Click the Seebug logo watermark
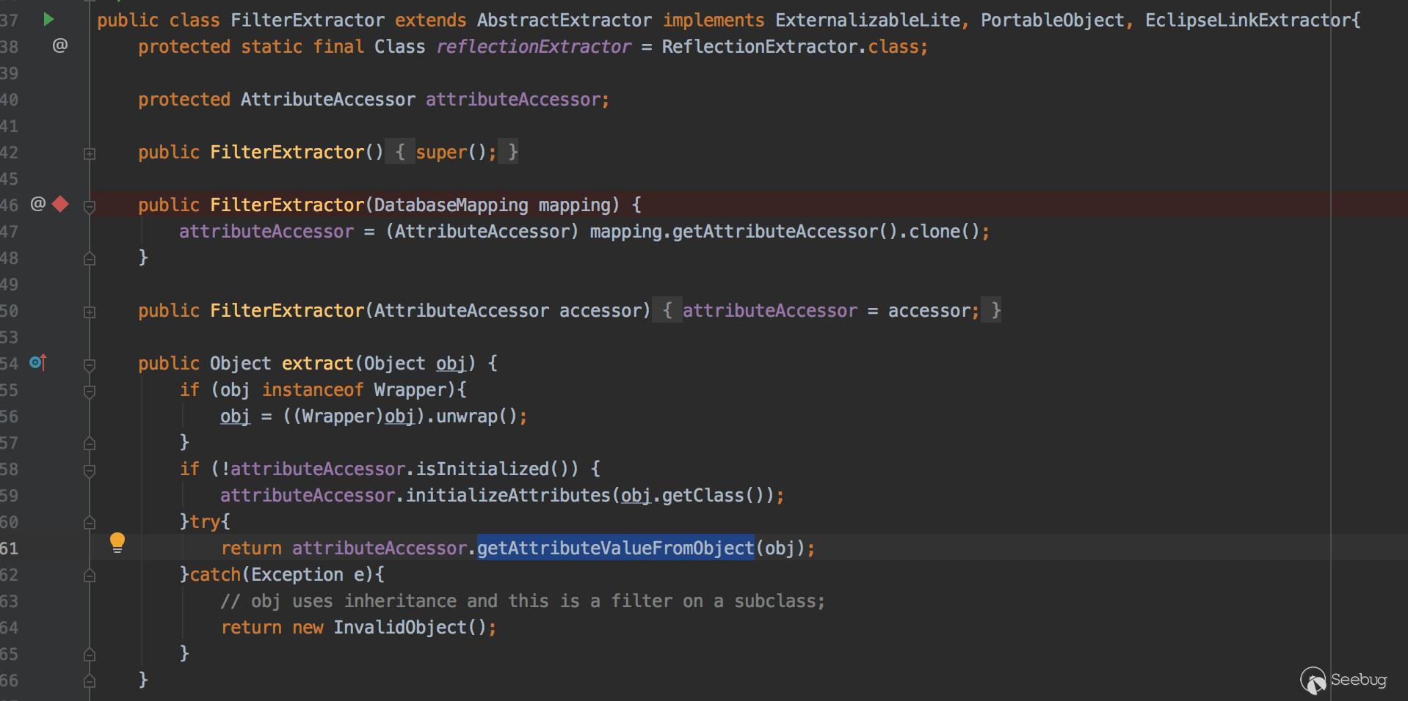This screenshot has width=1408, height=701. pos(1343,680)
